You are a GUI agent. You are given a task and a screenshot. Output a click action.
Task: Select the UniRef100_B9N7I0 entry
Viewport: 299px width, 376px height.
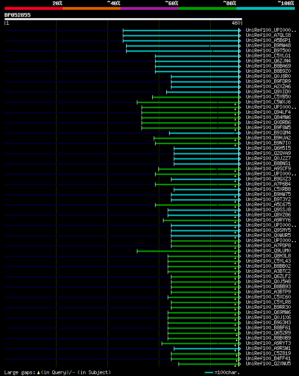pyautogui.click(x=268, y=143)
